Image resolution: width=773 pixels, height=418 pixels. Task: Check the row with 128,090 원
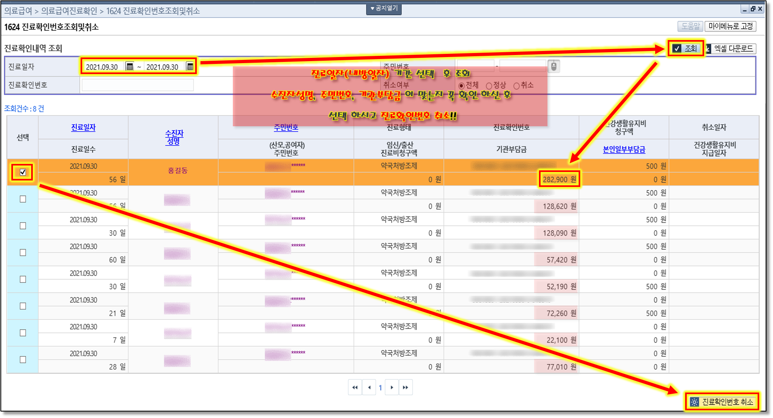coord(23,226)
